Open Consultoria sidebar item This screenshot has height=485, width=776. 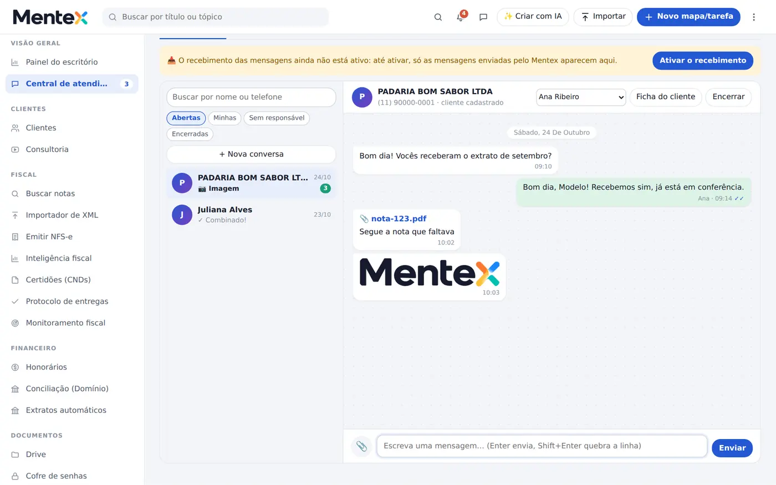click(72, 150)
